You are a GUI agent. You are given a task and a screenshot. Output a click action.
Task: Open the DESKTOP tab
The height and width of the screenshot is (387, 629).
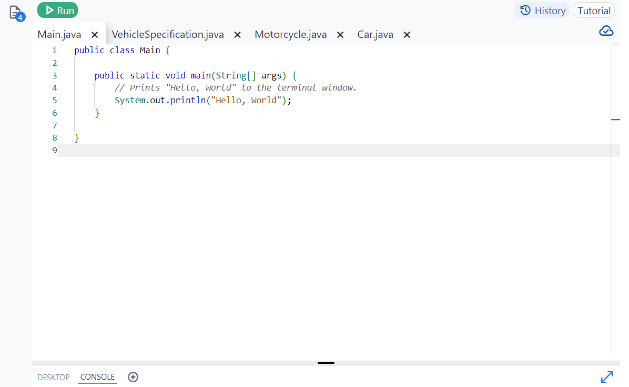tap(53, 378)
